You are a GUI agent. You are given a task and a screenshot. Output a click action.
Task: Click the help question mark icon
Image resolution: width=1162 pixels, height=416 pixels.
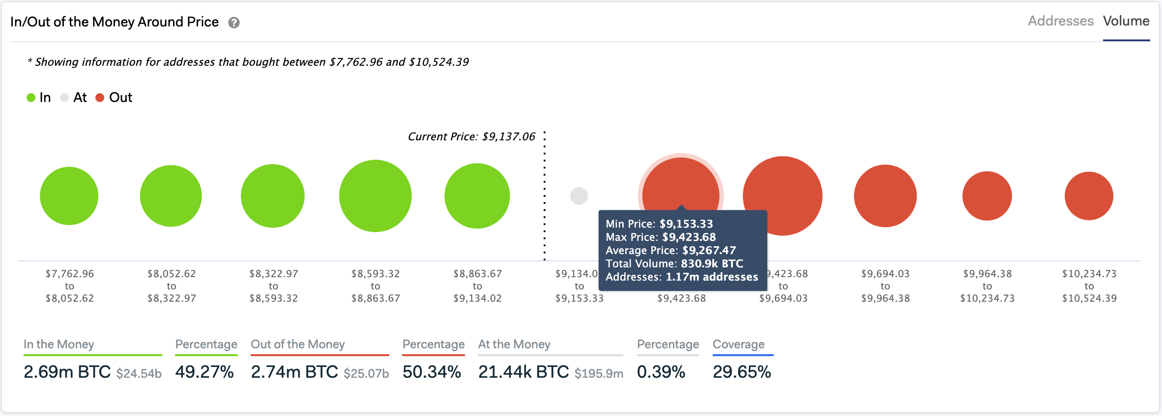click(234, 22)
